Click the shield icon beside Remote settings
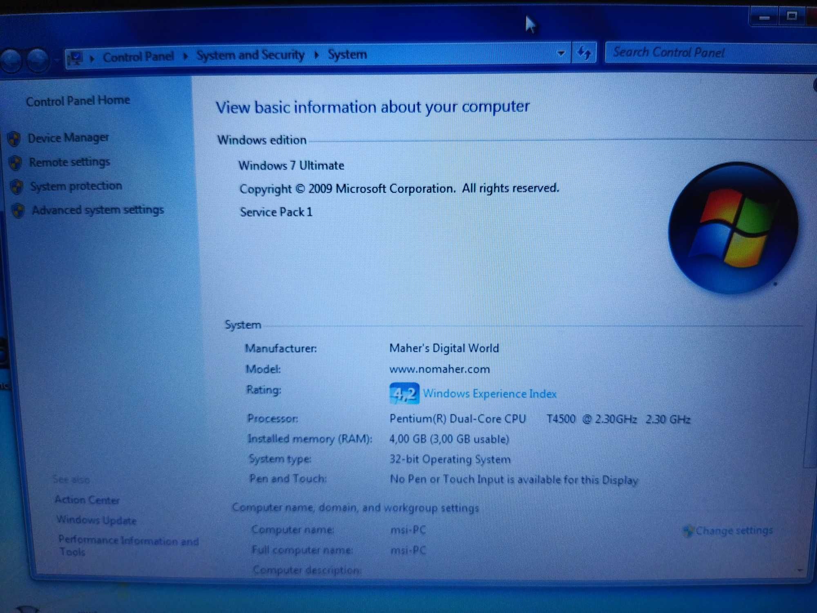 16,163
